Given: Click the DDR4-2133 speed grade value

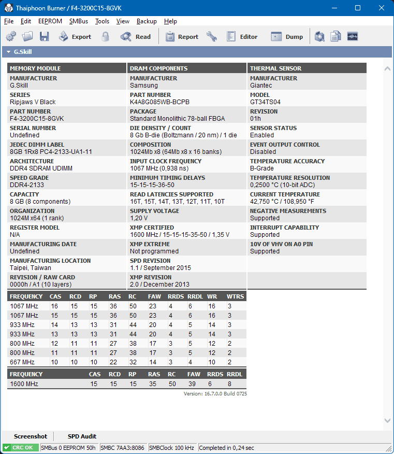Looking at the screenshot, I should coord(27,185).
